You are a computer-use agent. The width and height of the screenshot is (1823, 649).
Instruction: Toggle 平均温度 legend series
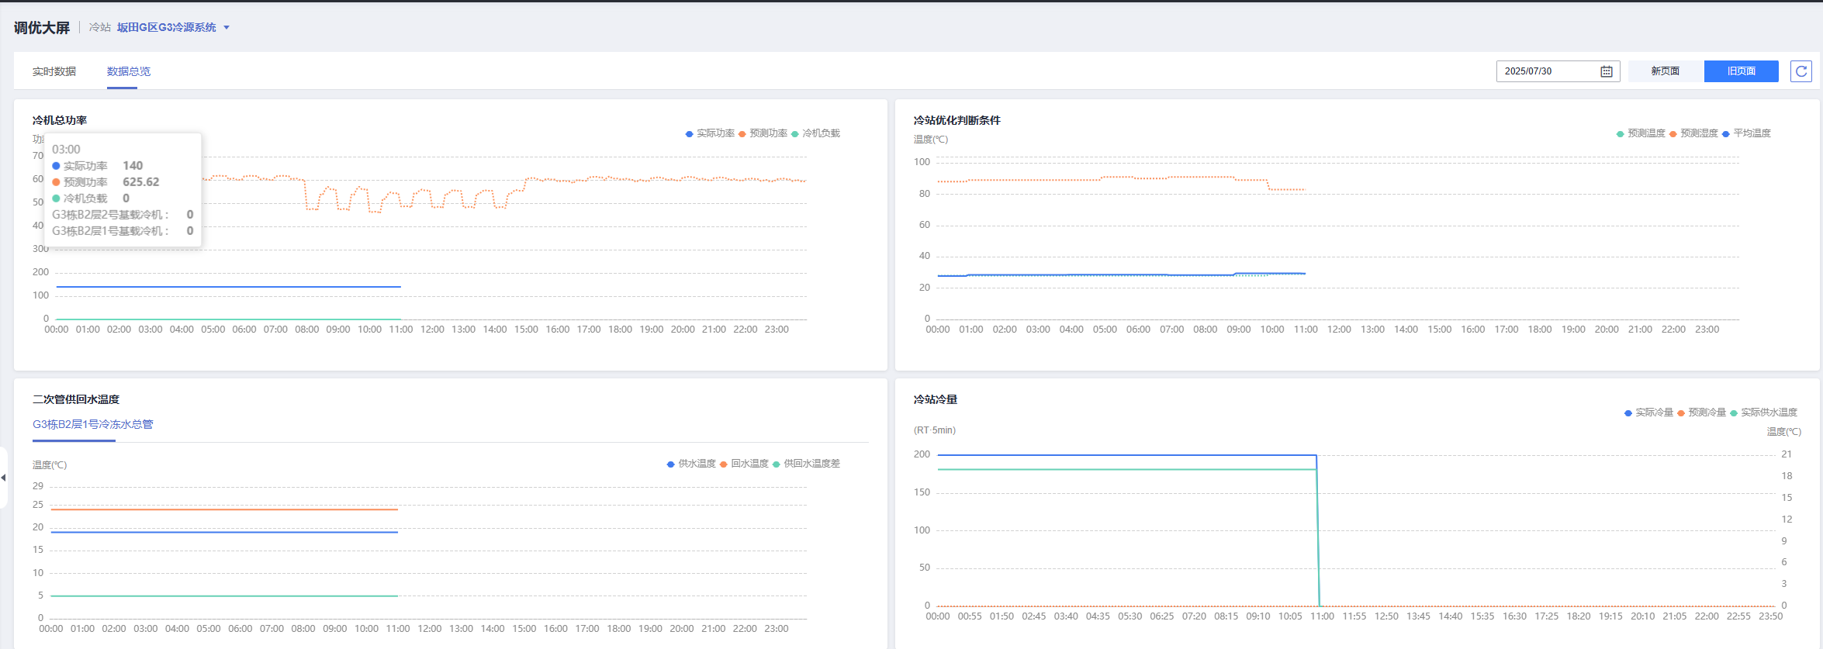(x=1746, y=133)
